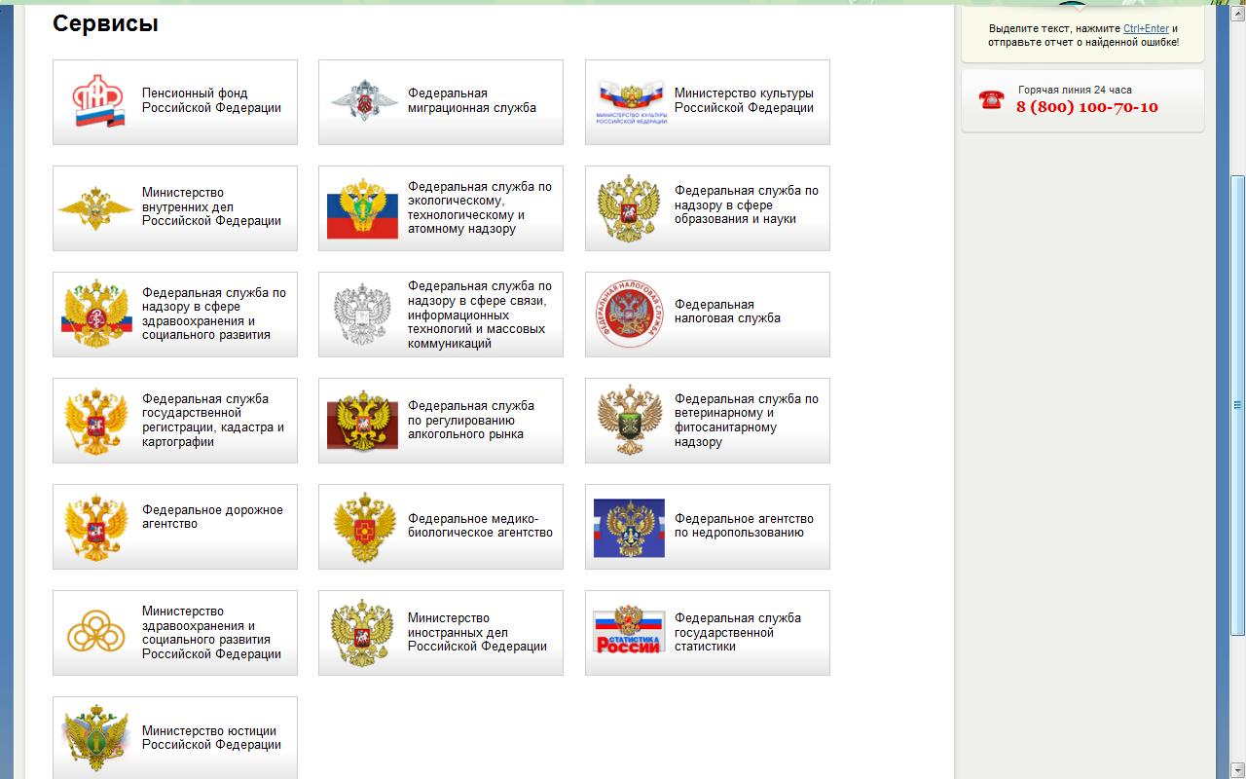The height and width of the screenshot is (779, 1246).
Task: Open Министерство иностранных дел text link
Action: [477, 632]
